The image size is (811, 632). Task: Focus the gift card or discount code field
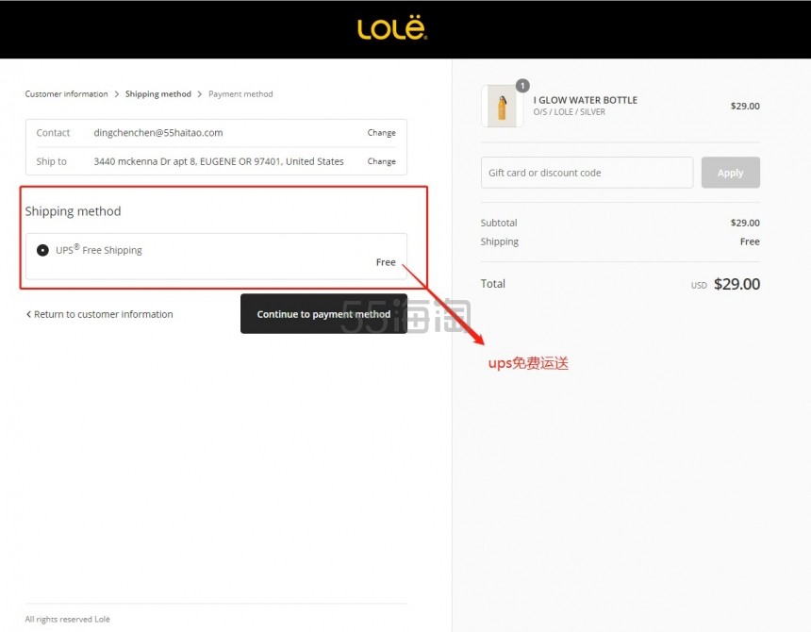[x=588, y=173]
